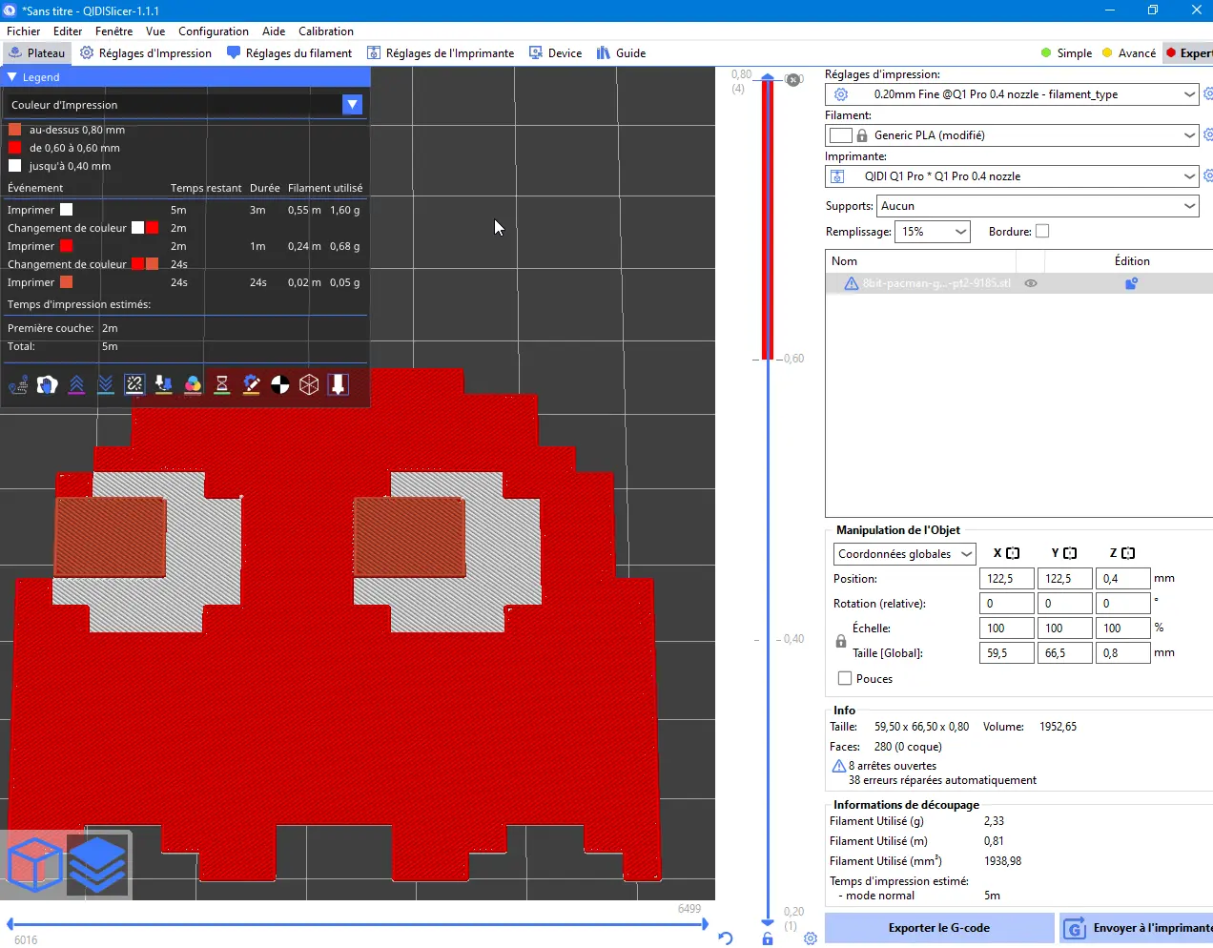
Task: Mirror object along the X axis
Action: pyautogui.click(x=1013, y=553)
